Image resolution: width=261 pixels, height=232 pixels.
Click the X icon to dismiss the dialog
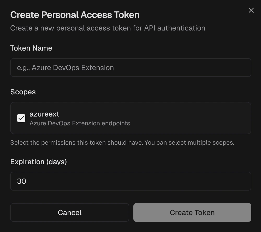click(251, 10)
